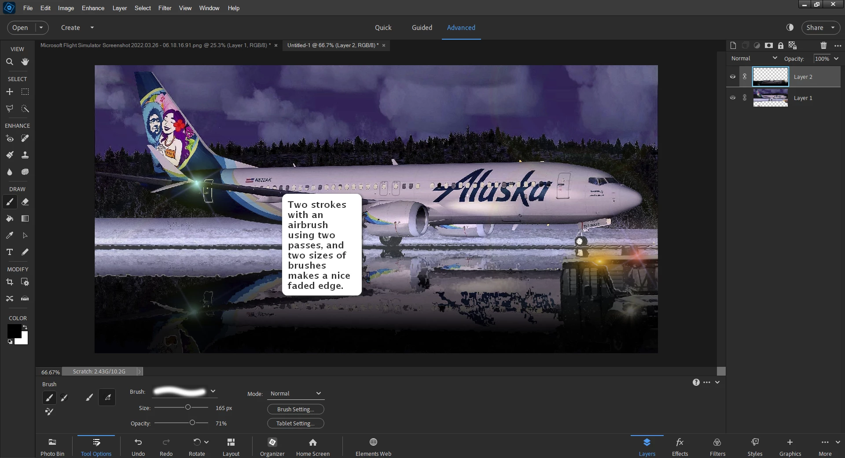
Task: Select the Crop tool
Action: (x=10, y=282)
